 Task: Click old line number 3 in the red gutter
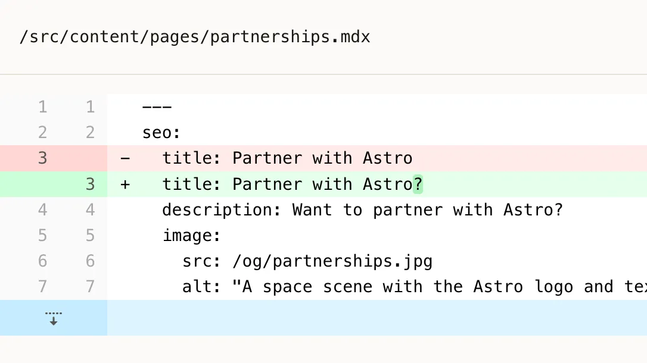42,158
